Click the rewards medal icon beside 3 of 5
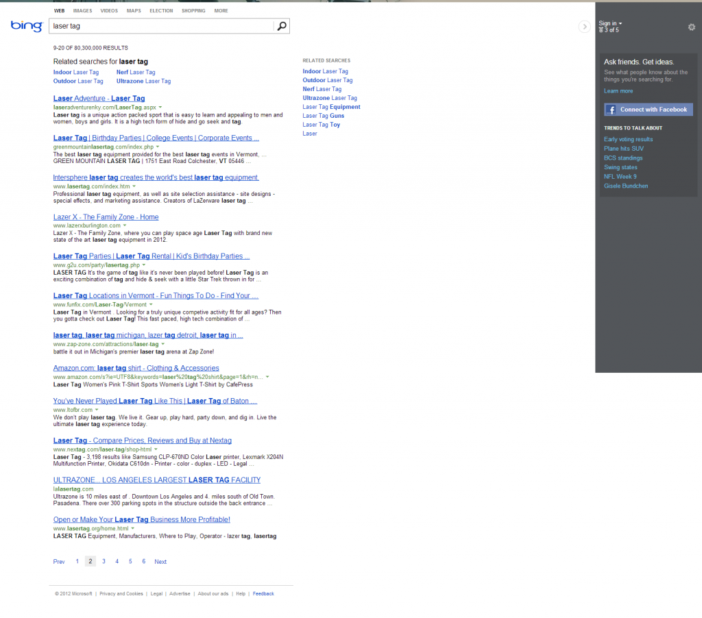Screen dimensions: 702x618 pos(601,30)
